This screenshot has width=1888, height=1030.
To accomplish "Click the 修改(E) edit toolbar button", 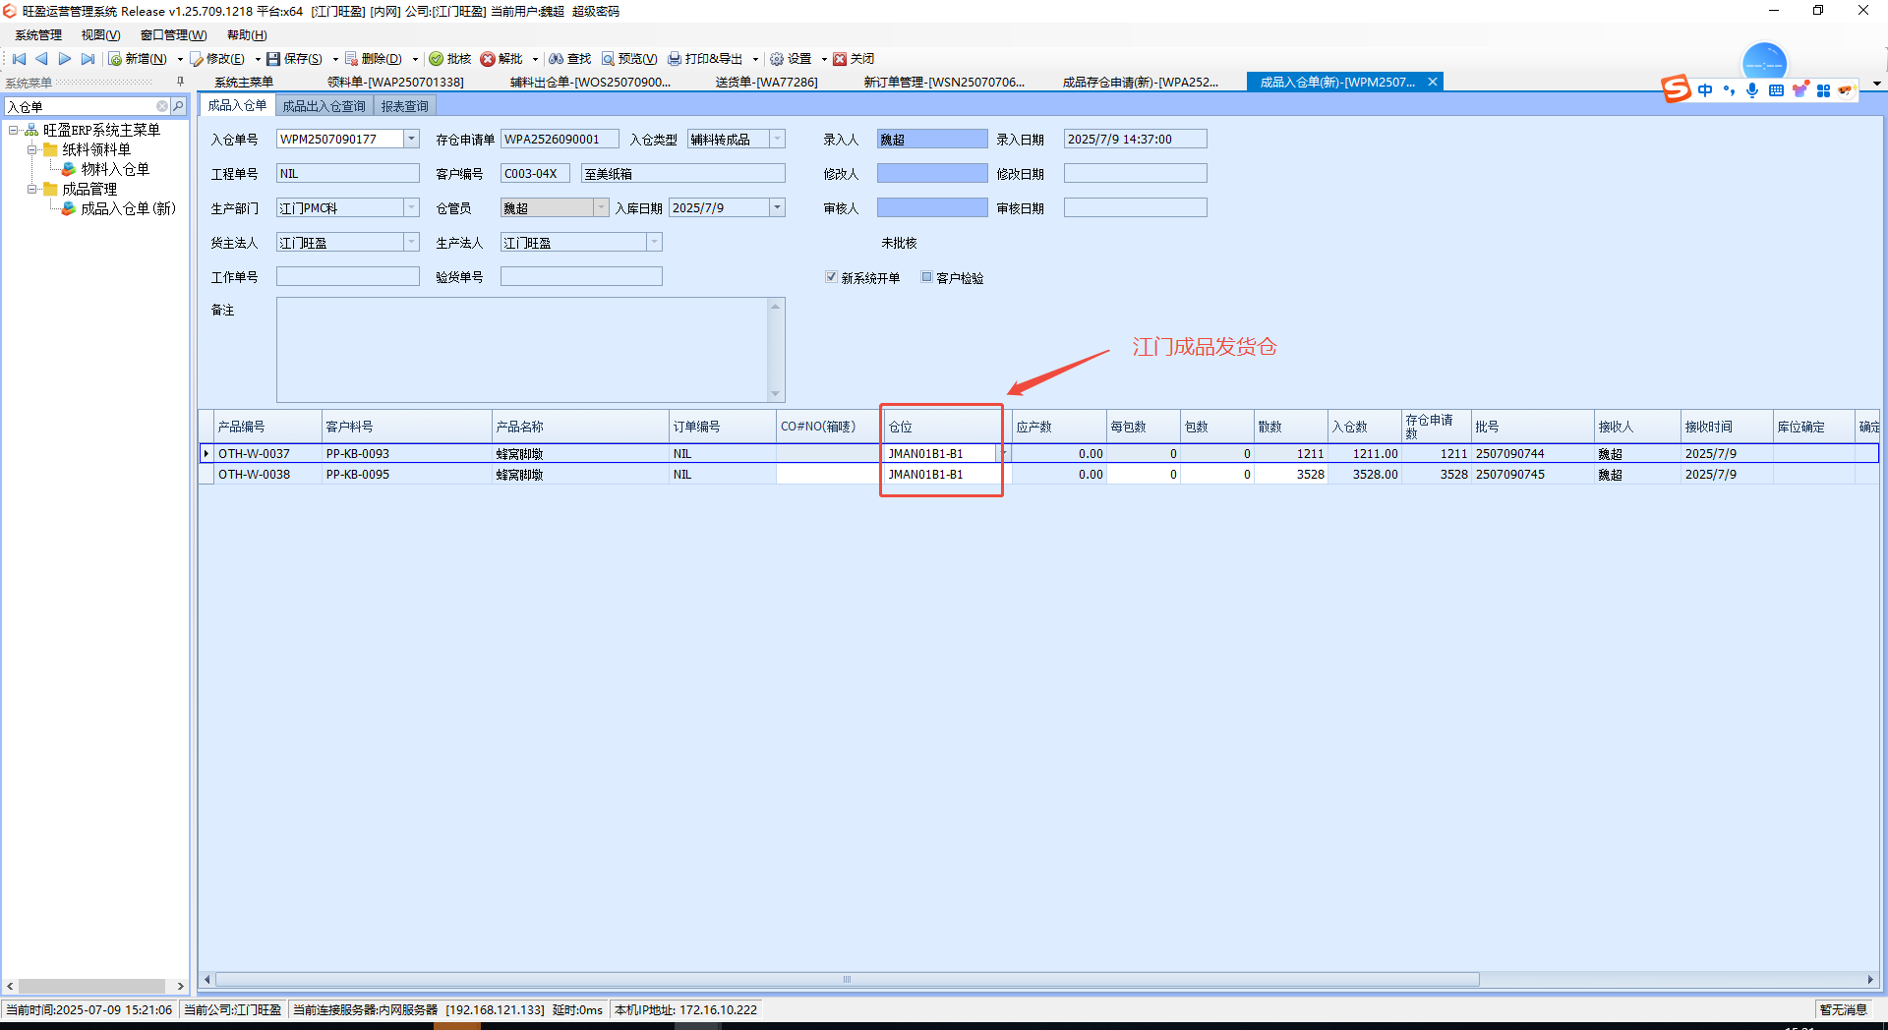I will click(217, 59).
